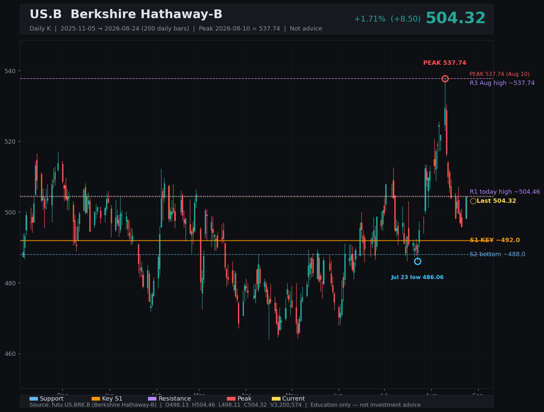Viewport: 544px width, 412px height.
Task: Click the 'US.B Berkshire Hathaway-B' title
Action: 126,14
